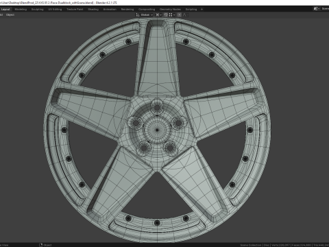329x247 pixels.
Task: Open the snapping options dropdown
Action: (x=172, y=15)
